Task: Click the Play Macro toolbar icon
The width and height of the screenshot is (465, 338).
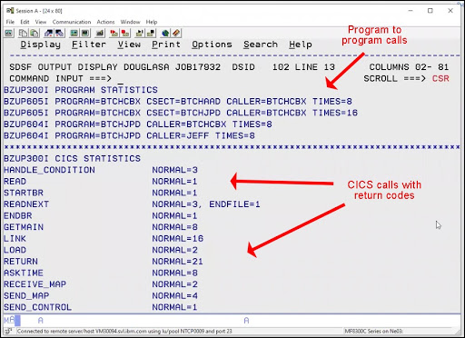Action: coord(139,33)
